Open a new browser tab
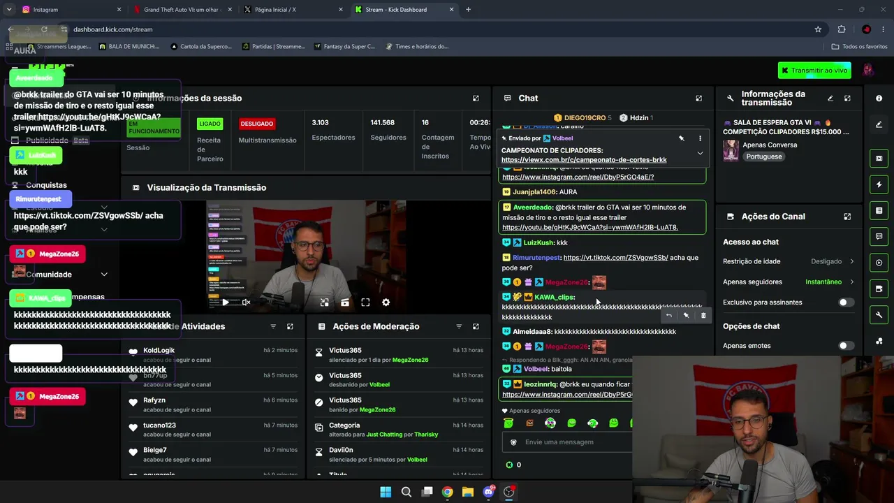894x503 pixels. [x=468, y=10]
